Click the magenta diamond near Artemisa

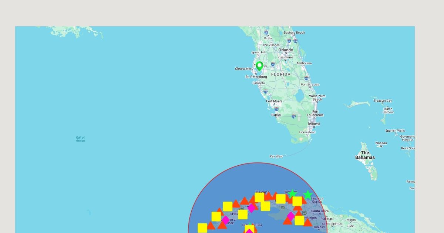251,208
